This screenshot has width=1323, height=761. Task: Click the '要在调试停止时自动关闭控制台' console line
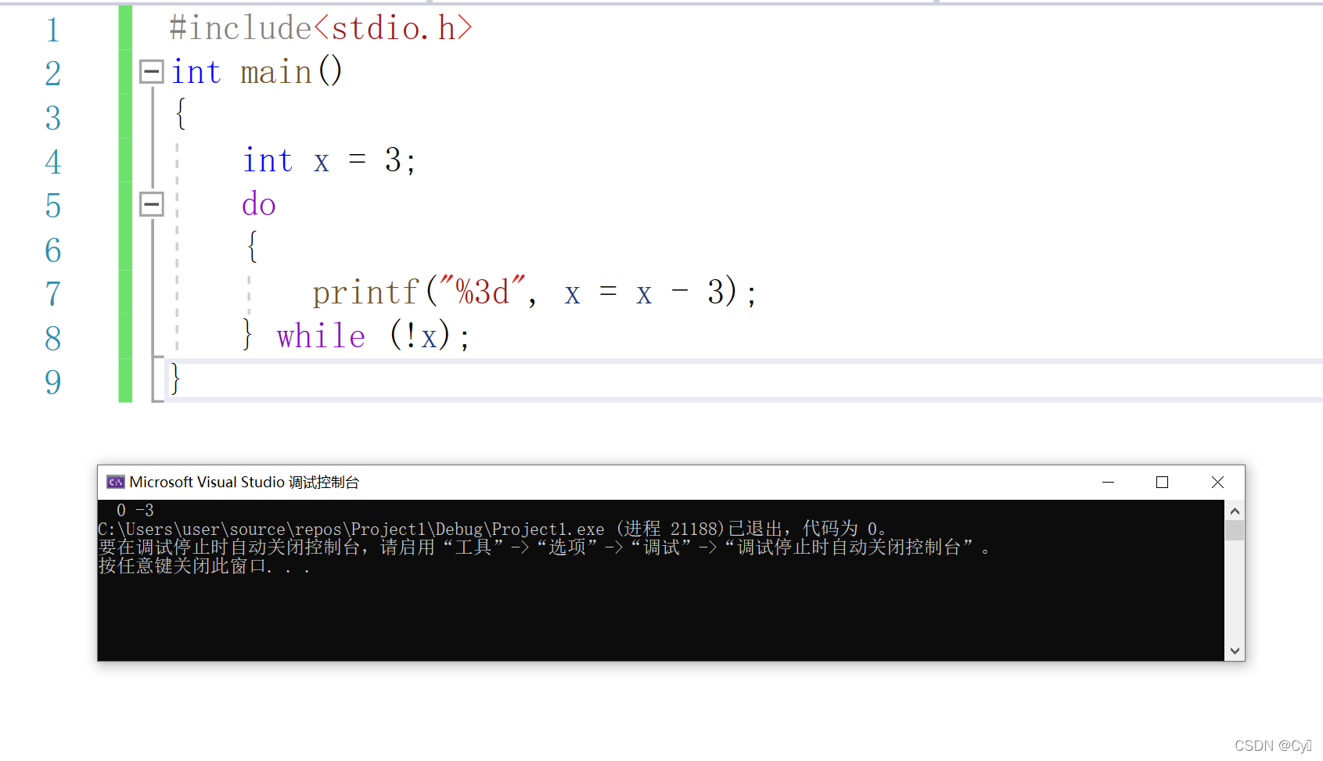545,547
